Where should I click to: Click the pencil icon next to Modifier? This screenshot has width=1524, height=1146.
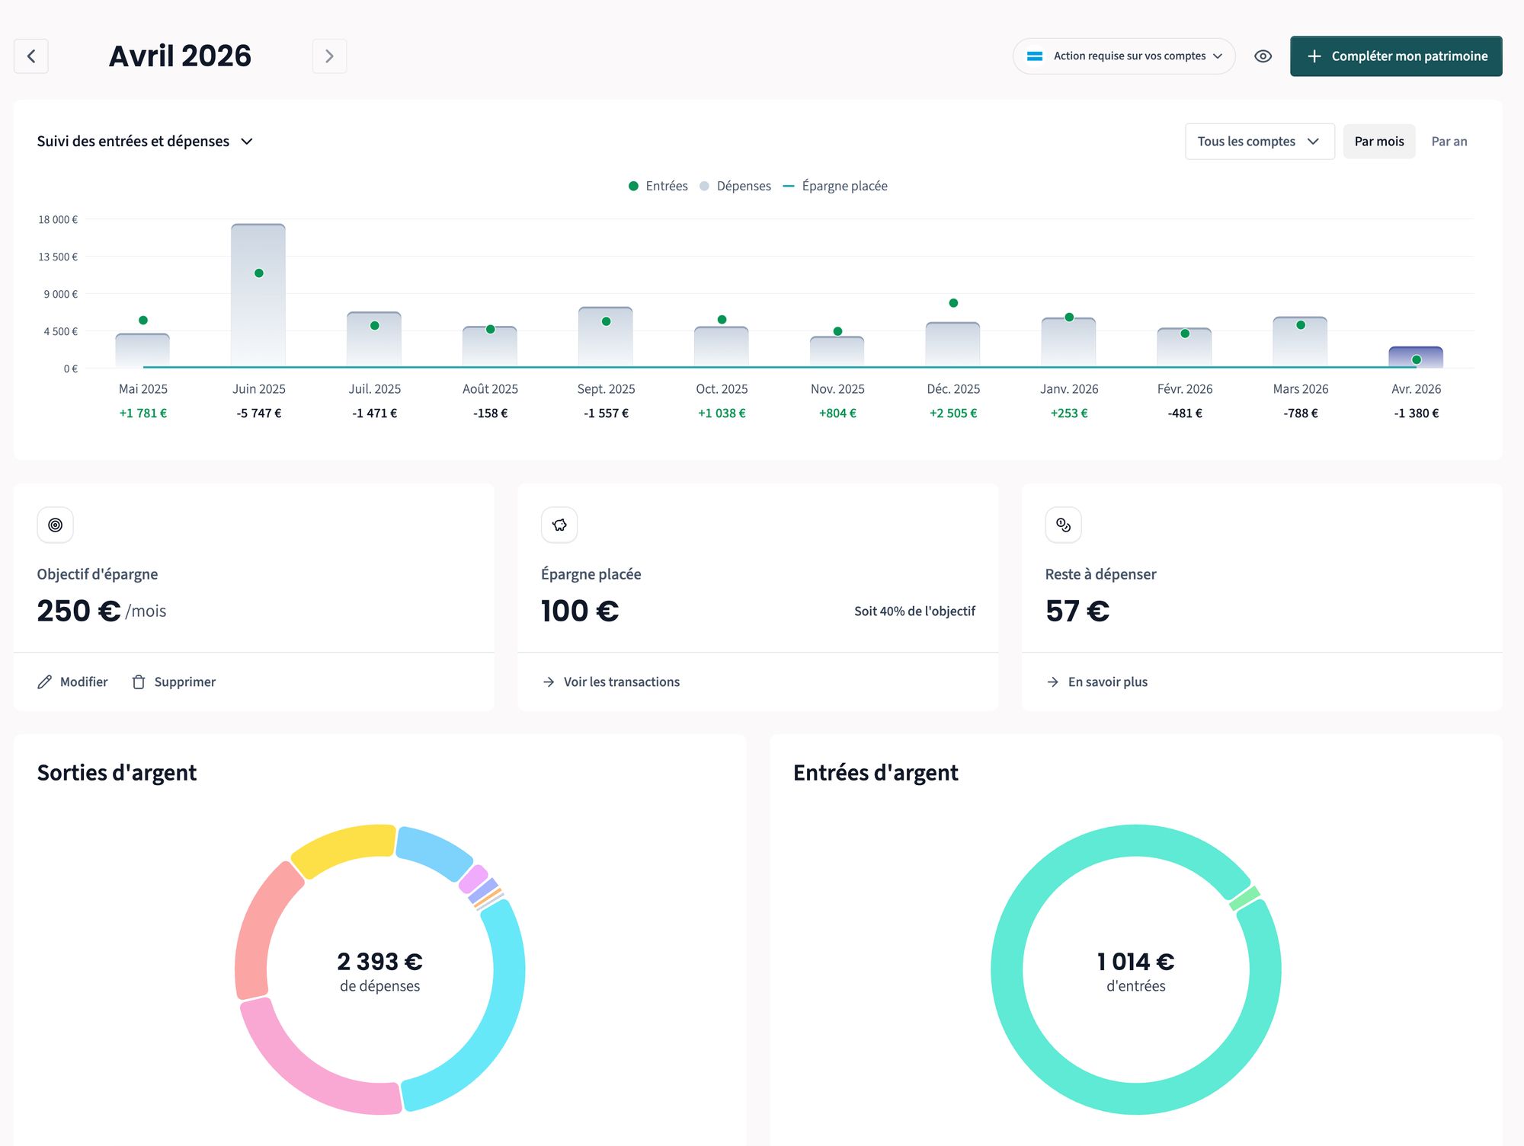[45, 682]
